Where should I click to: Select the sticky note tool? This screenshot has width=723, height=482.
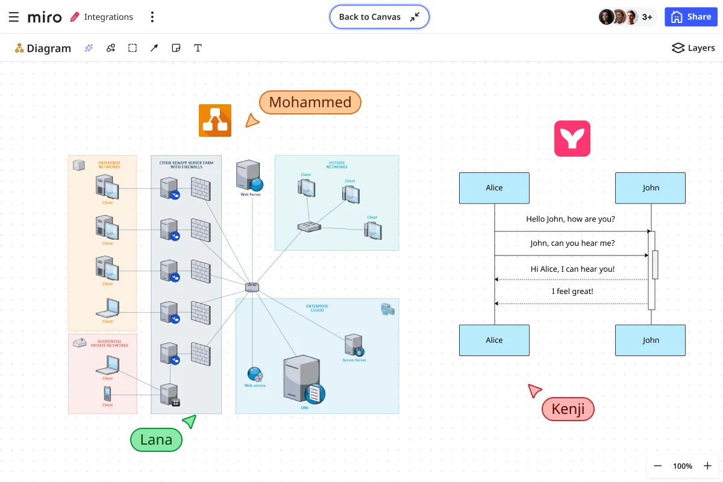tap(176, 48)
